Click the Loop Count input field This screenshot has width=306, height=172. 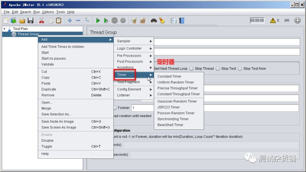coord(215,108)
